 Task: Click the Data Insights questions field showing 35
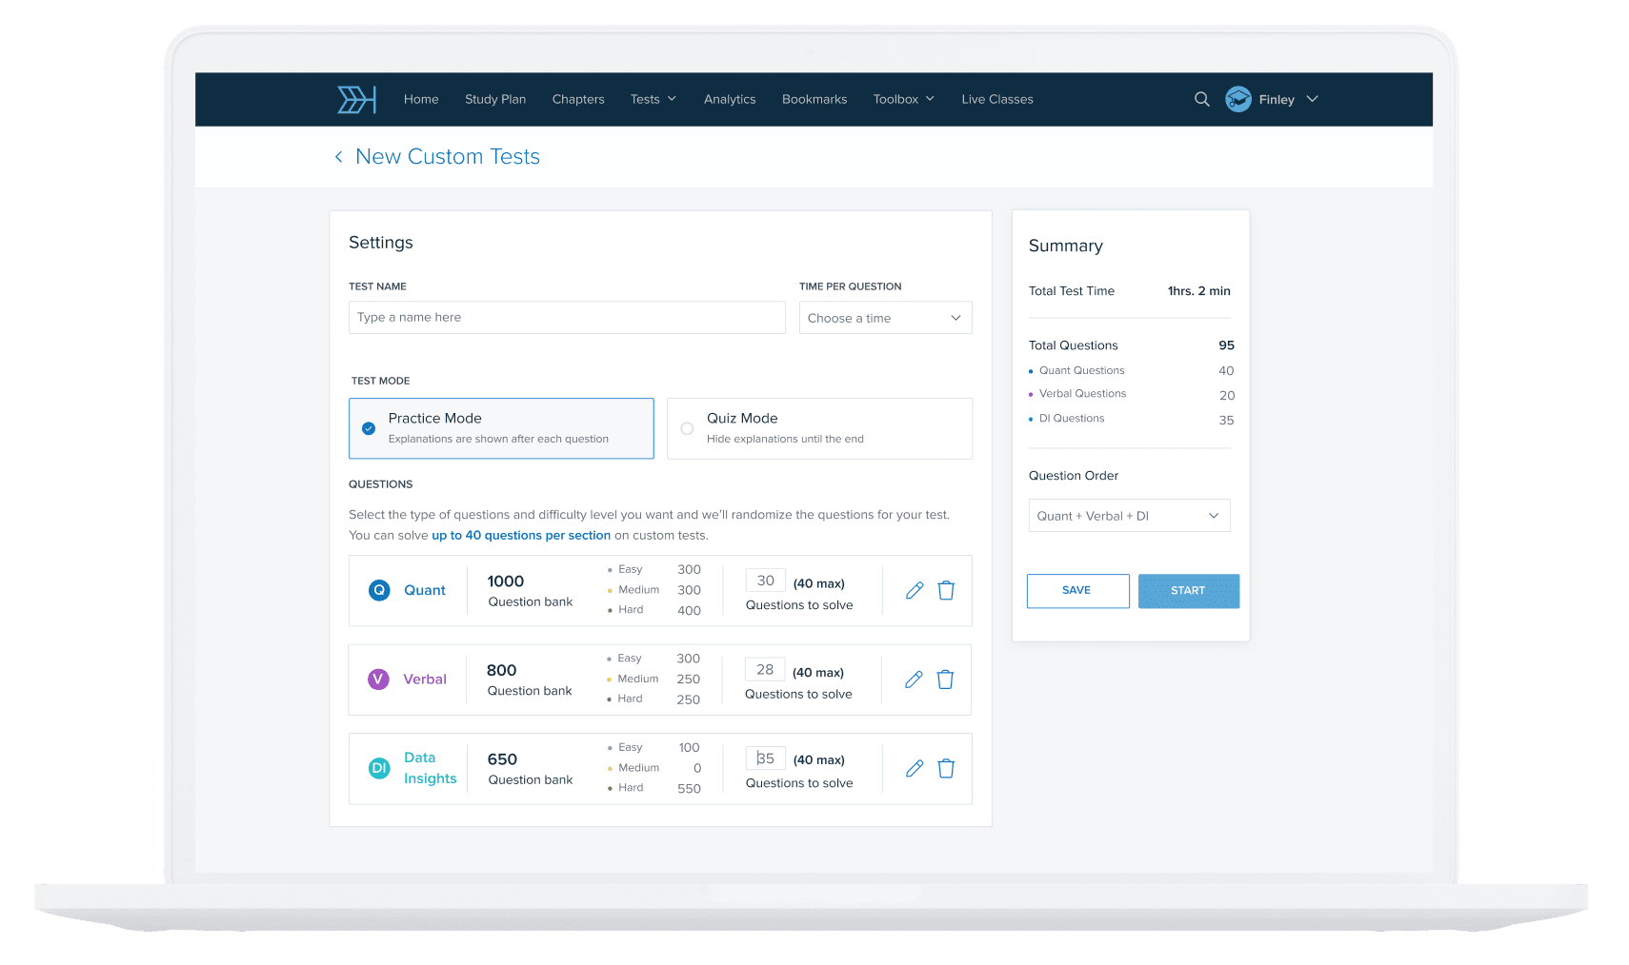[766, 758]
